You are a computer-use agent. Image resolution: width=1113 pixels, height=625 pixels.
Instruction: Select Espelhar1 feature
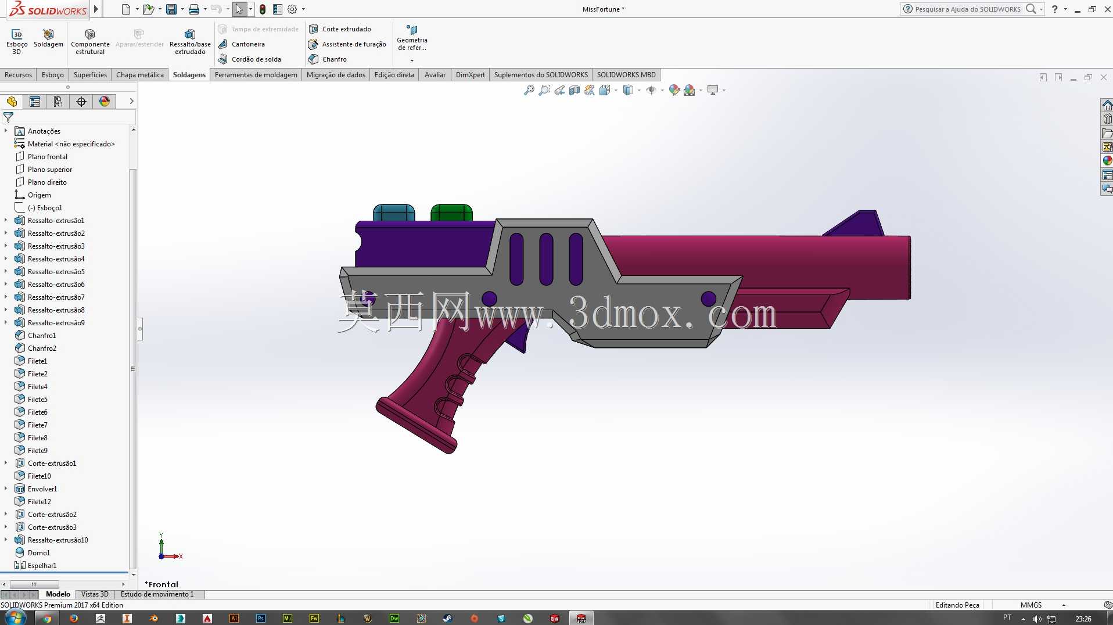(35, 566)
